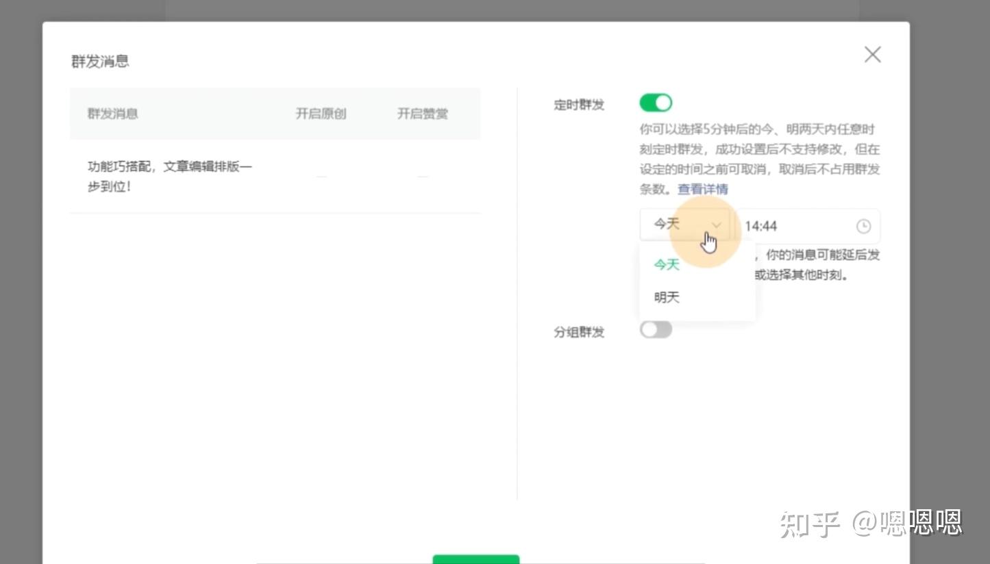Click the 分组群发 label
Image resolution: width=990 pixels, height=564 pixels.
pyautogui.click(x=579, y=333)
